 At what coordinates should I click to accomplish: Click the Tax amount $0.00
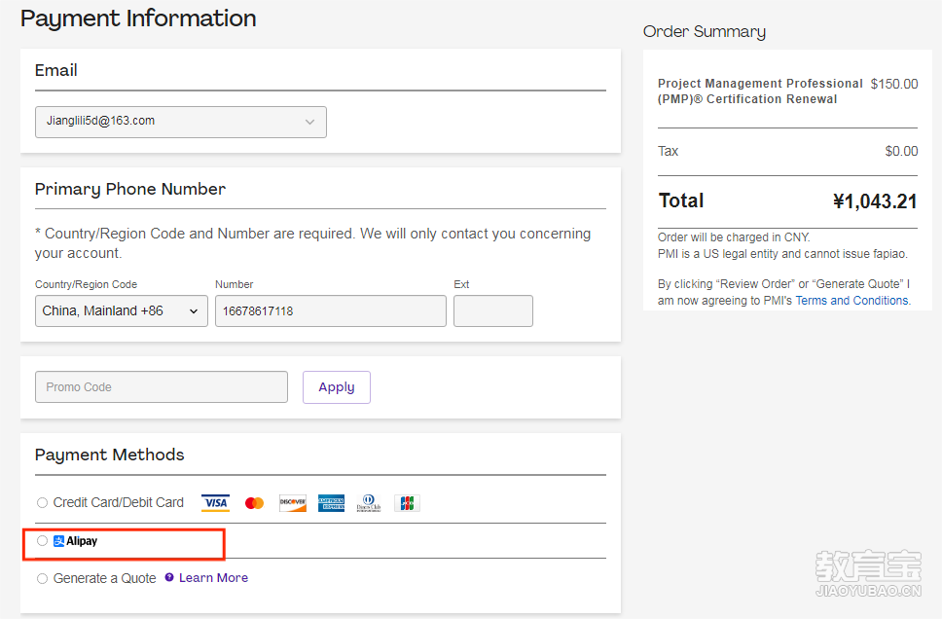(x=901, y=151)
